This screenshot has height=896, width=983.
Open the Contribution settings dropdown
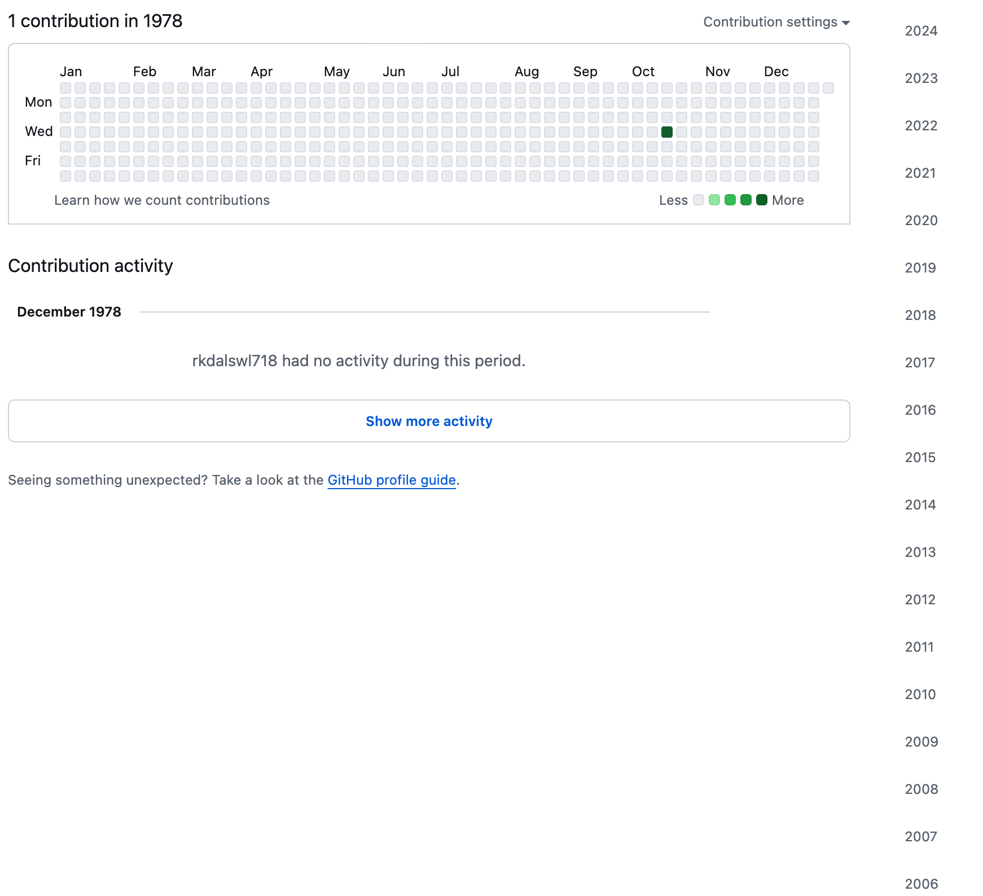(776, 22)
